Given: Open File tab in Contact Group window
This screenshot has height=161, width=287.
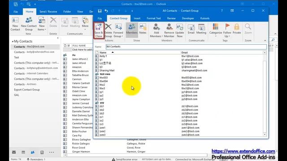Looking at the screenshot, I should [x=100, y=18].
